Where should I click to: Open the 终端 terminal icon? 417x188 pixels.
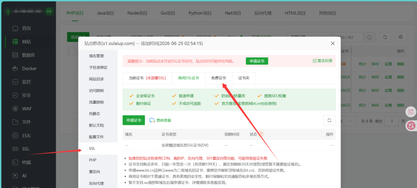click(16, 162)
